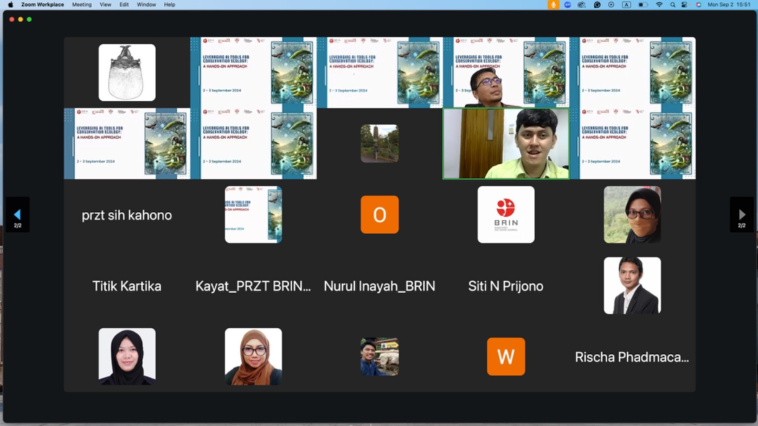This screenshot has height=426, width=758.
Task: Go to the previous gallery page arrow
Action: 17,214
